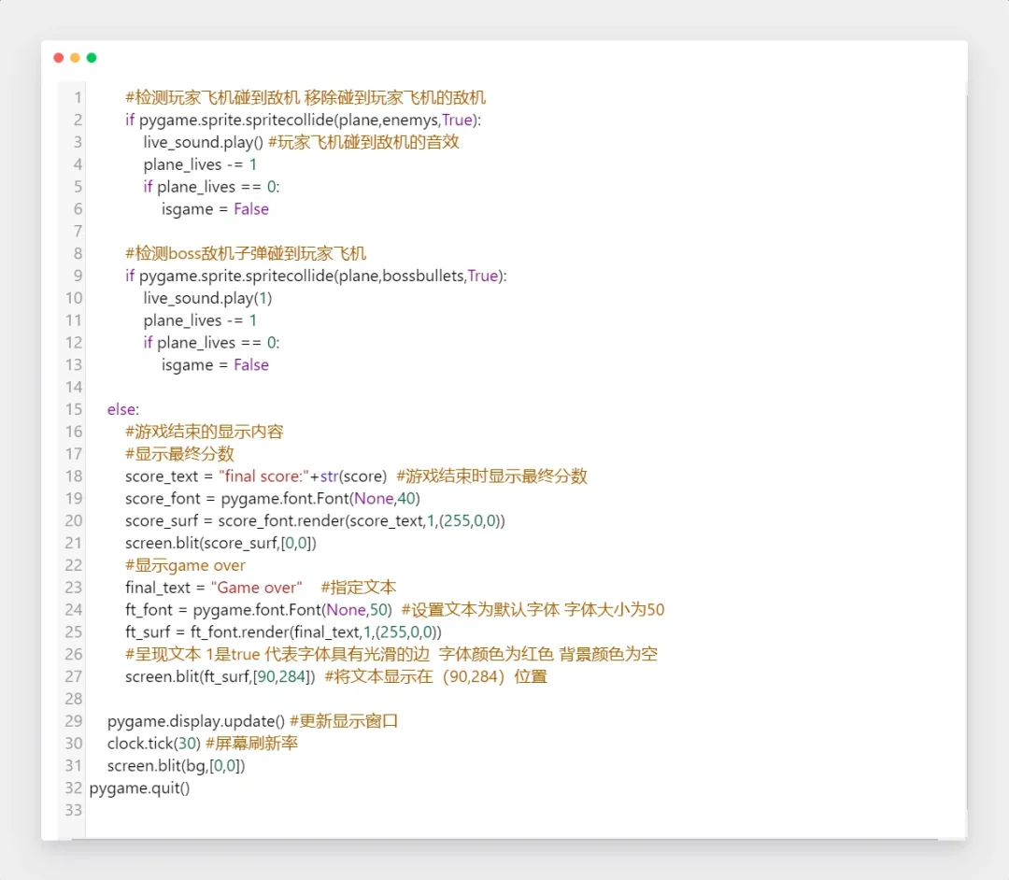This screenshot has width=1009, height=880.
Task: Click the enemys argument on line 2
Action: [x=411, y=121]
